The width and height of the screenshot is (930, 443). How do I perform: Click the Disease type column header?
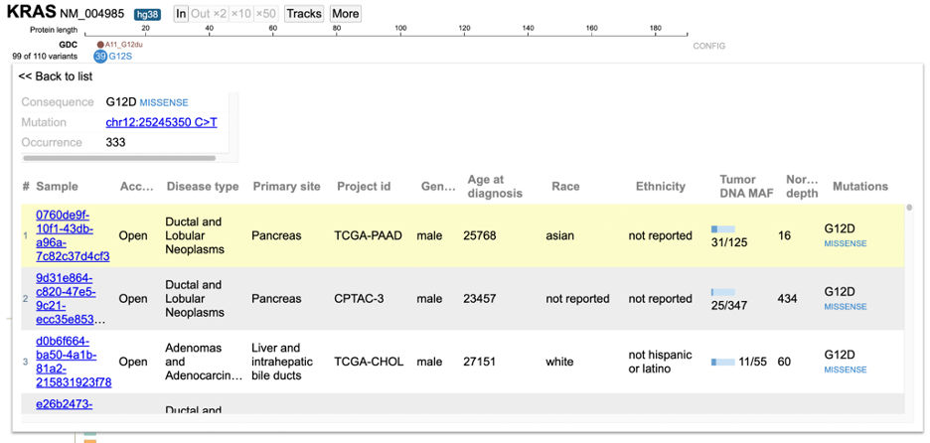pyautogui.click(x=203, y=187)
